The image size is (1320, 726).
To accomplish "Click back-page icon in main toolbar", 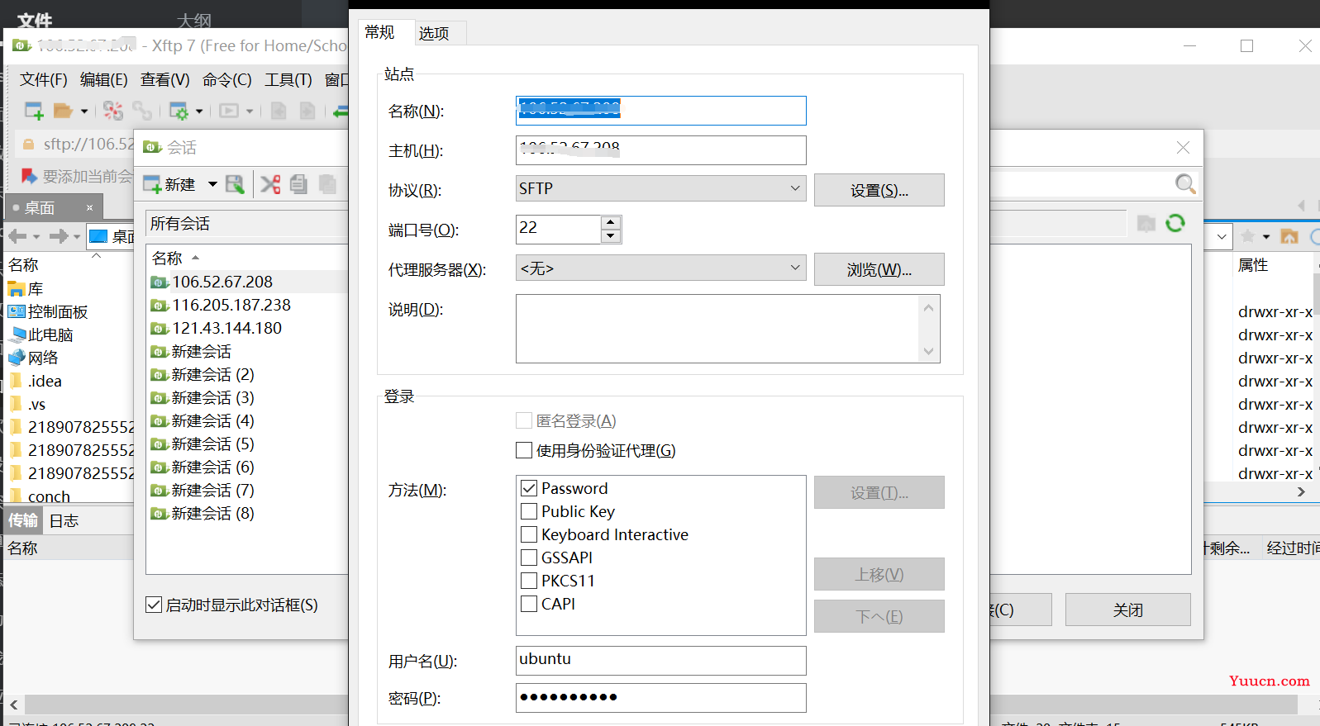I will (279, 111).
